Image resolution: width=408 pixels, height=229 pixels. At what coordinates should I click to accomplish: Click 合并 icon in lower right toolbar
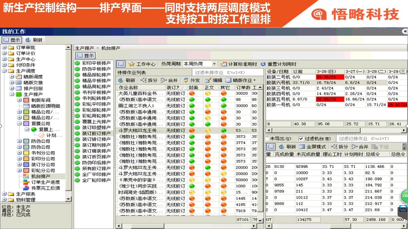click(354, 147)
